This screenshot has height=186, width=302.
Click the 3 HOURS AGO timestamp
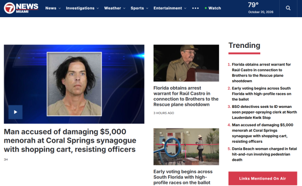(164, 113)
